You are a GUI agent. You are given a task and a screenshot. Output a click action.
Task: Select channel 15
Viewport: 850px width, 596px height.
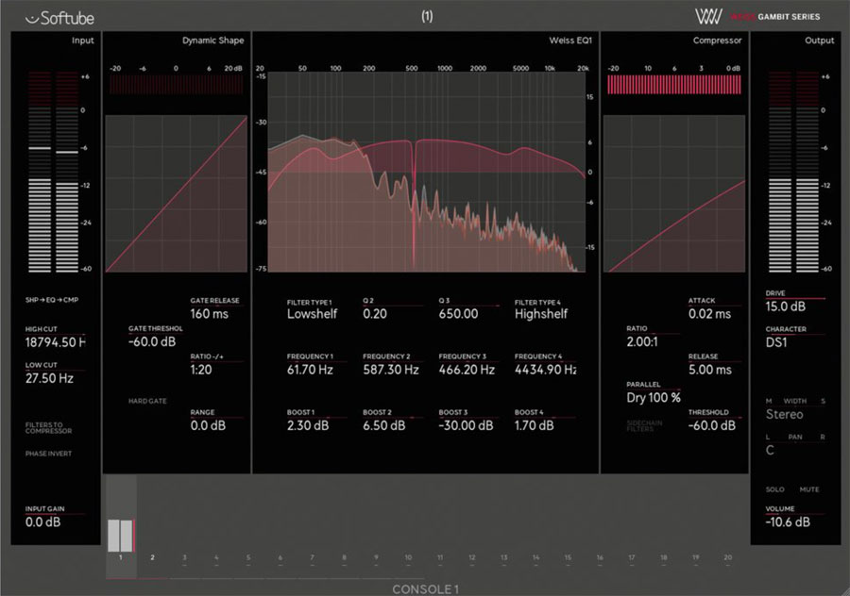(568, 557)
